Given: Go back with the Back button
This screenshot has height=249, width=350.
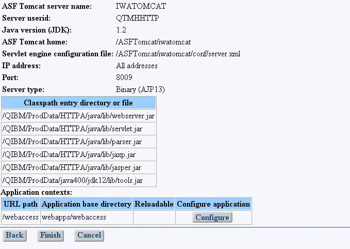Looking at the screenshot, I should [x=15, y=236].
